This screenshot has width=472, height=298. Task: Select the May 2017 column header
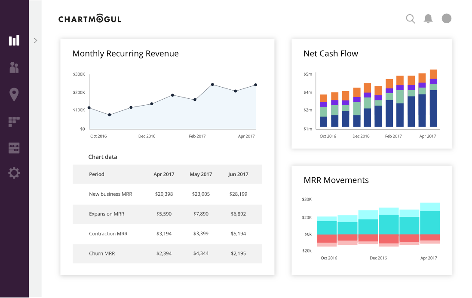coord(201,174)
